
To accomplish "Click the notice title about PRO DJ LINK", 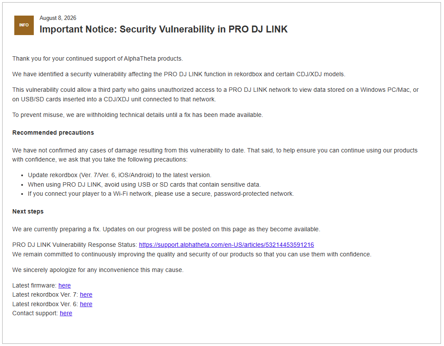I will click(163, 29).
